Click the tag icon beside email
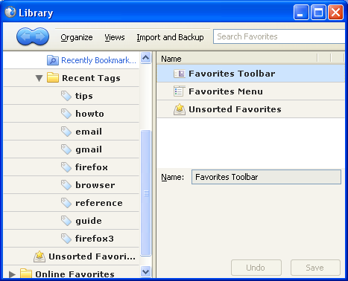The width and height of the screenshot is (348, 281). coord(66,132)
